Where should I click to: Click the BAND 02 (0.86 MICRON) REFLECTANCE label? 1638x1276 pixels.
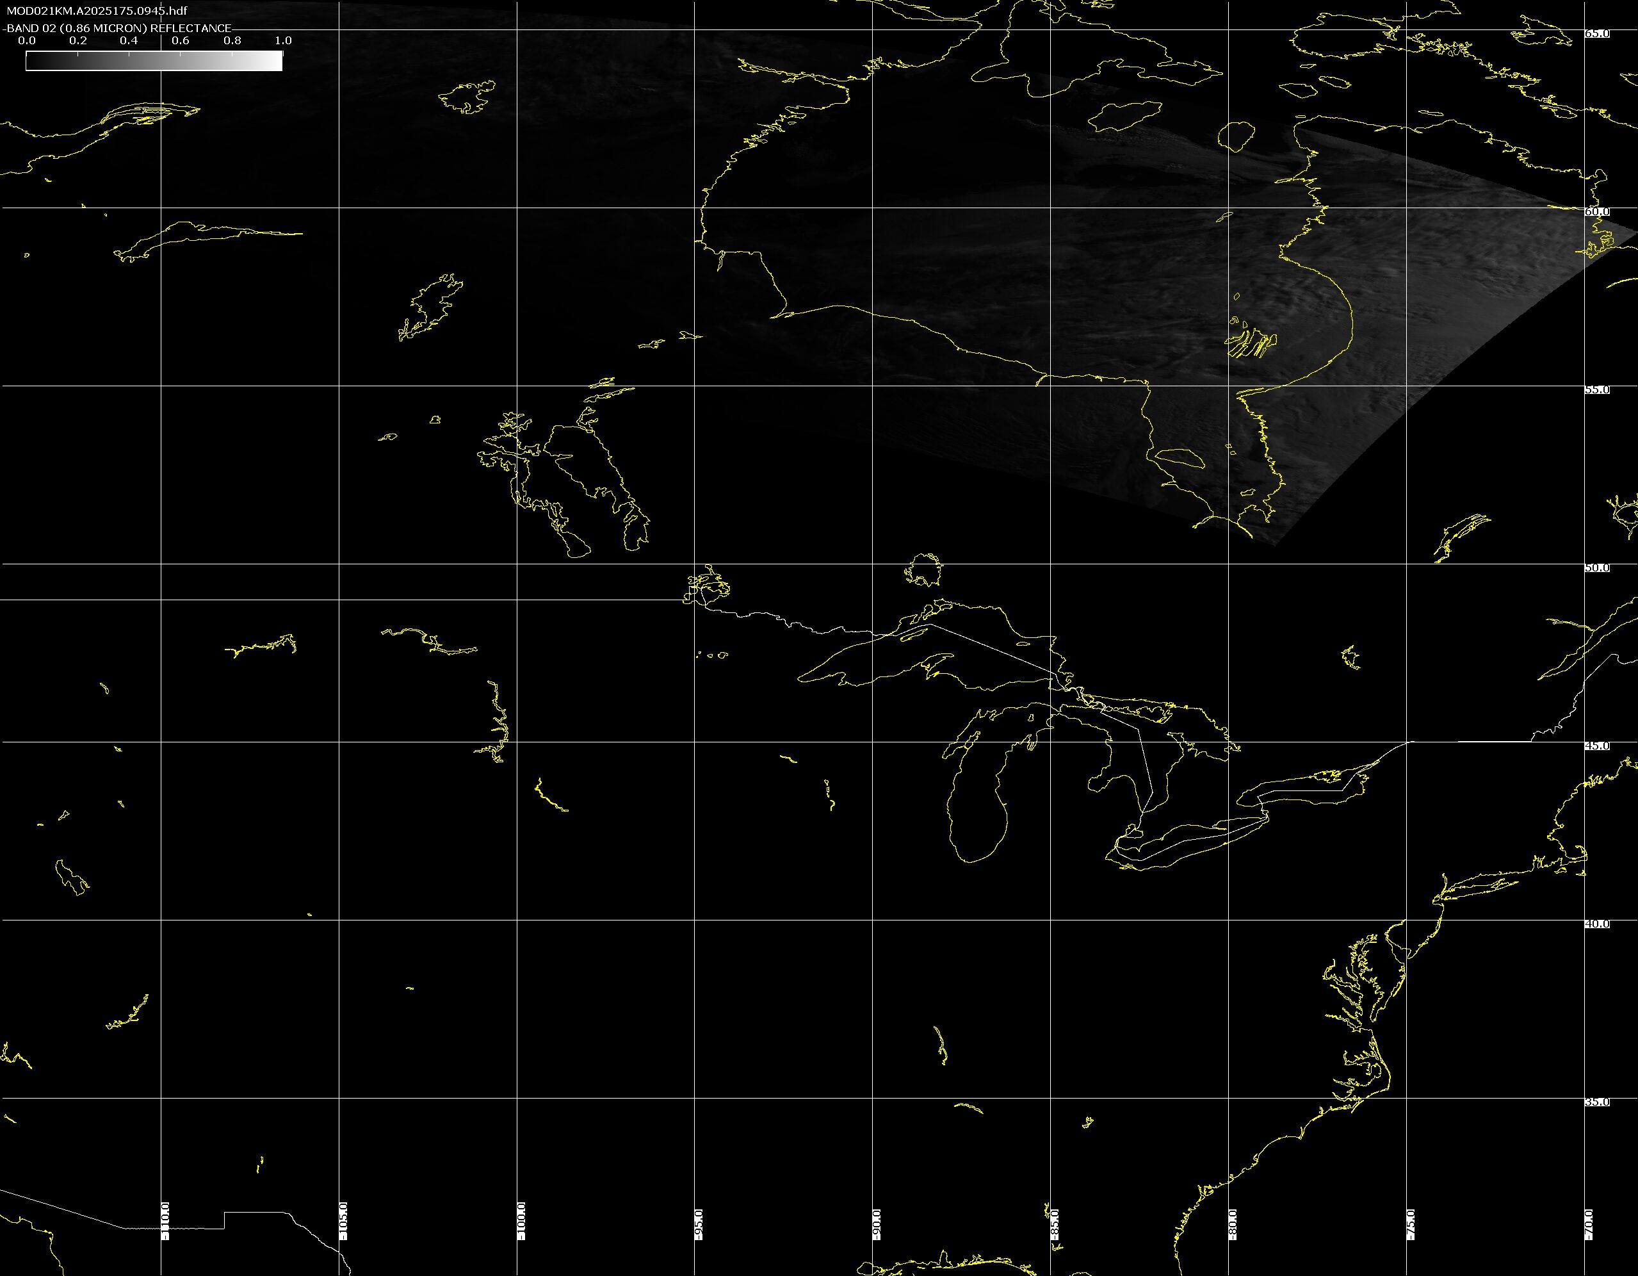(x=119, y=29)
